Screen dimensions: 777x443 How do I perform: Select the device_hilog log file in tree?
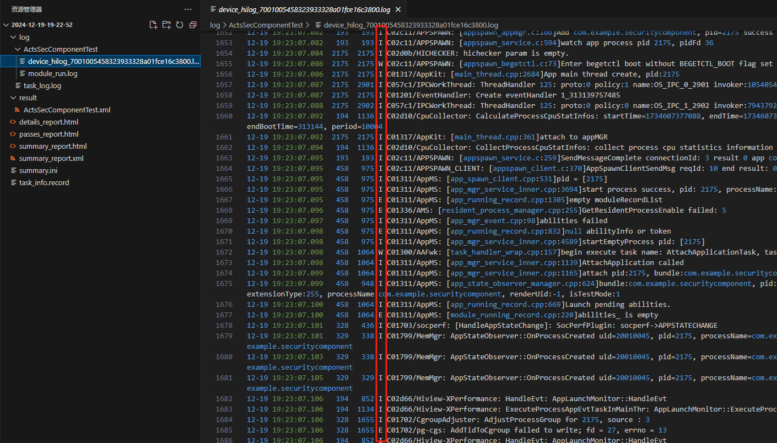100,61
